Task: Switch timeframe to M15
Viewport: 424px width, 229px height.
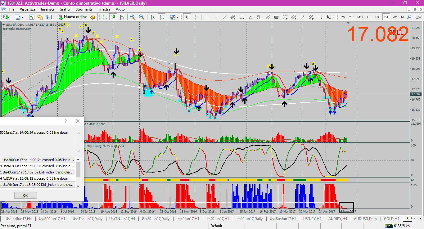Action: [351, 17]
